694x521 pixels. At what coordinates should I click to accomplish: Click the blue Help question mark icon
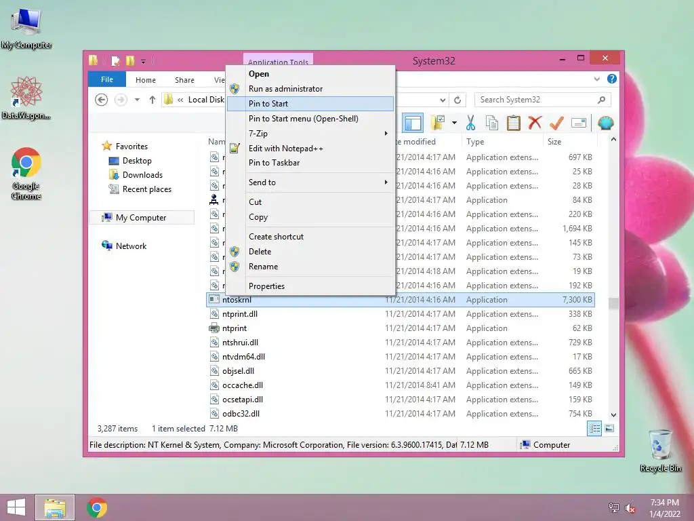click(612, 79)
